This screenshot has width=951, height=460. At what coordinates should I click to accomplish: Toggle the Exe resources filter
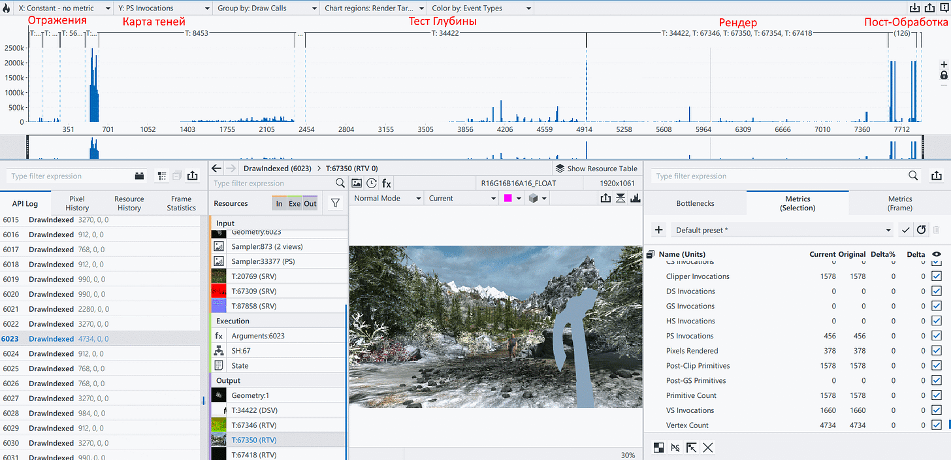point(295,203)
